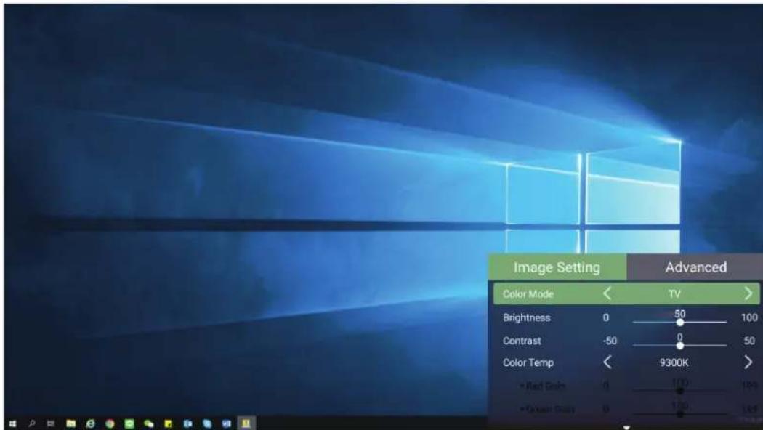Open Task View from the taskbar
763x430 pixels.
[51, 423]
